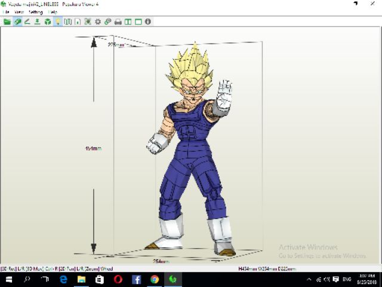Open the Action Center notifications icon

(336, 279)
